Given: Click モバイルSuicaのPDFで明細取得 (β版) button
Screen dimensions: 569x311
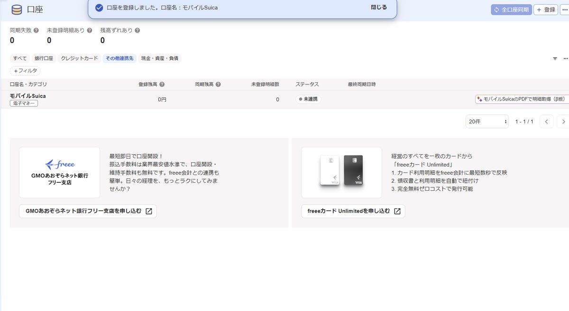Looking at the screenshot, I should pyautogui.click(x=522, y=99).
